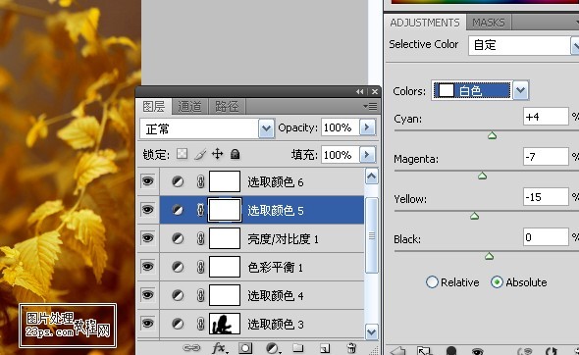Image resolution: width=579 pixels, height=355 pixels.
Task: Click the Black slider handle
Action: tap(490, 256)
